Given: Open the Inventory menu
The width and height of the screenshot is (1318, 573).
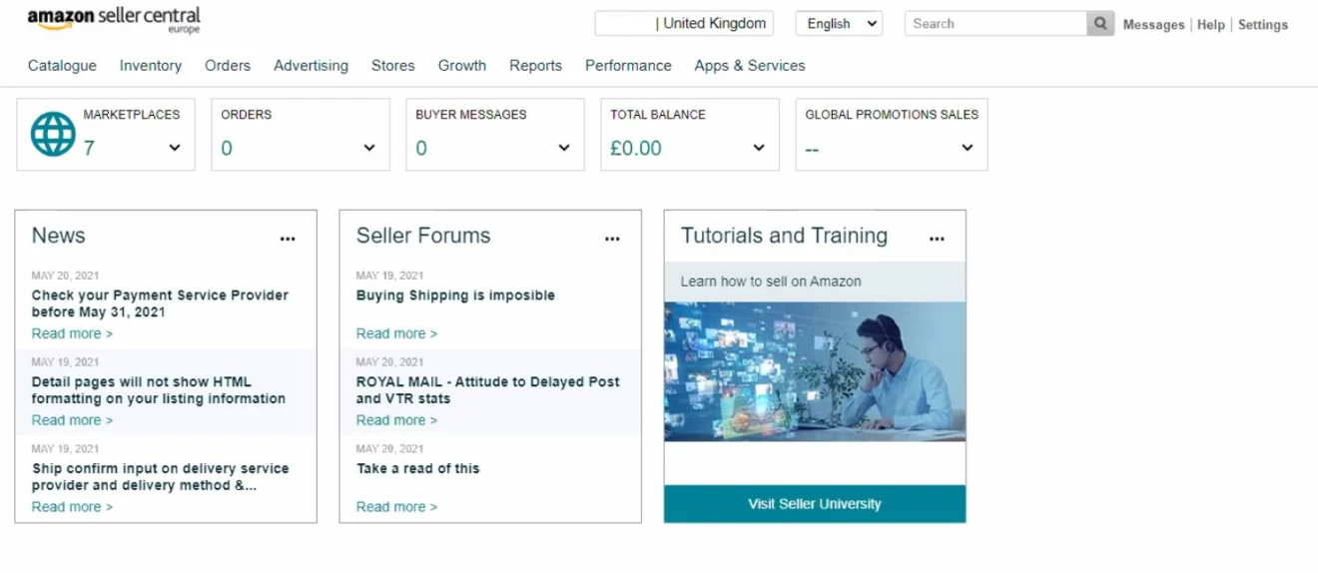Looking at the screenshot, I should (x=151, y=65).
